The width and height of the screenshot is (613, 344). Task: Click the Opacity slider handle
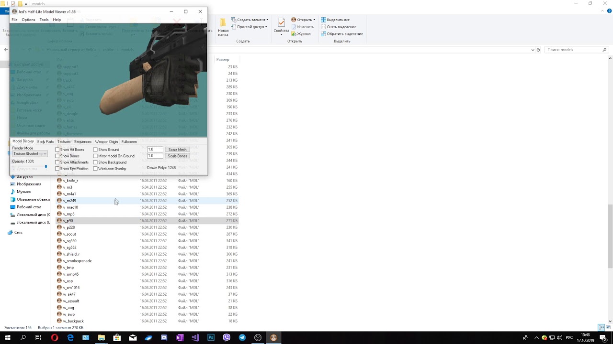(x=46, y=167)
